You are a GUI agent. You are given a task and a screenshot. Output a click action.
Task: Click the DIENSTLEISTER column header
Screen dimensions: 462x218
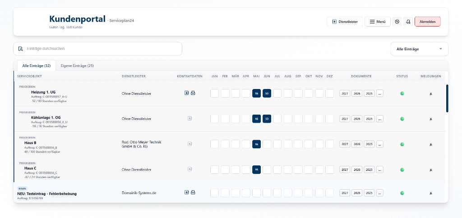point(134,76)
